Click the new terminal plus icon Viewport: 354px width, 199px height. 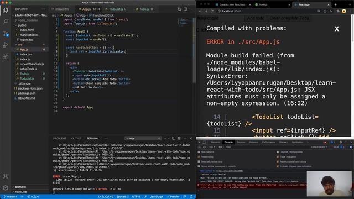165,138
